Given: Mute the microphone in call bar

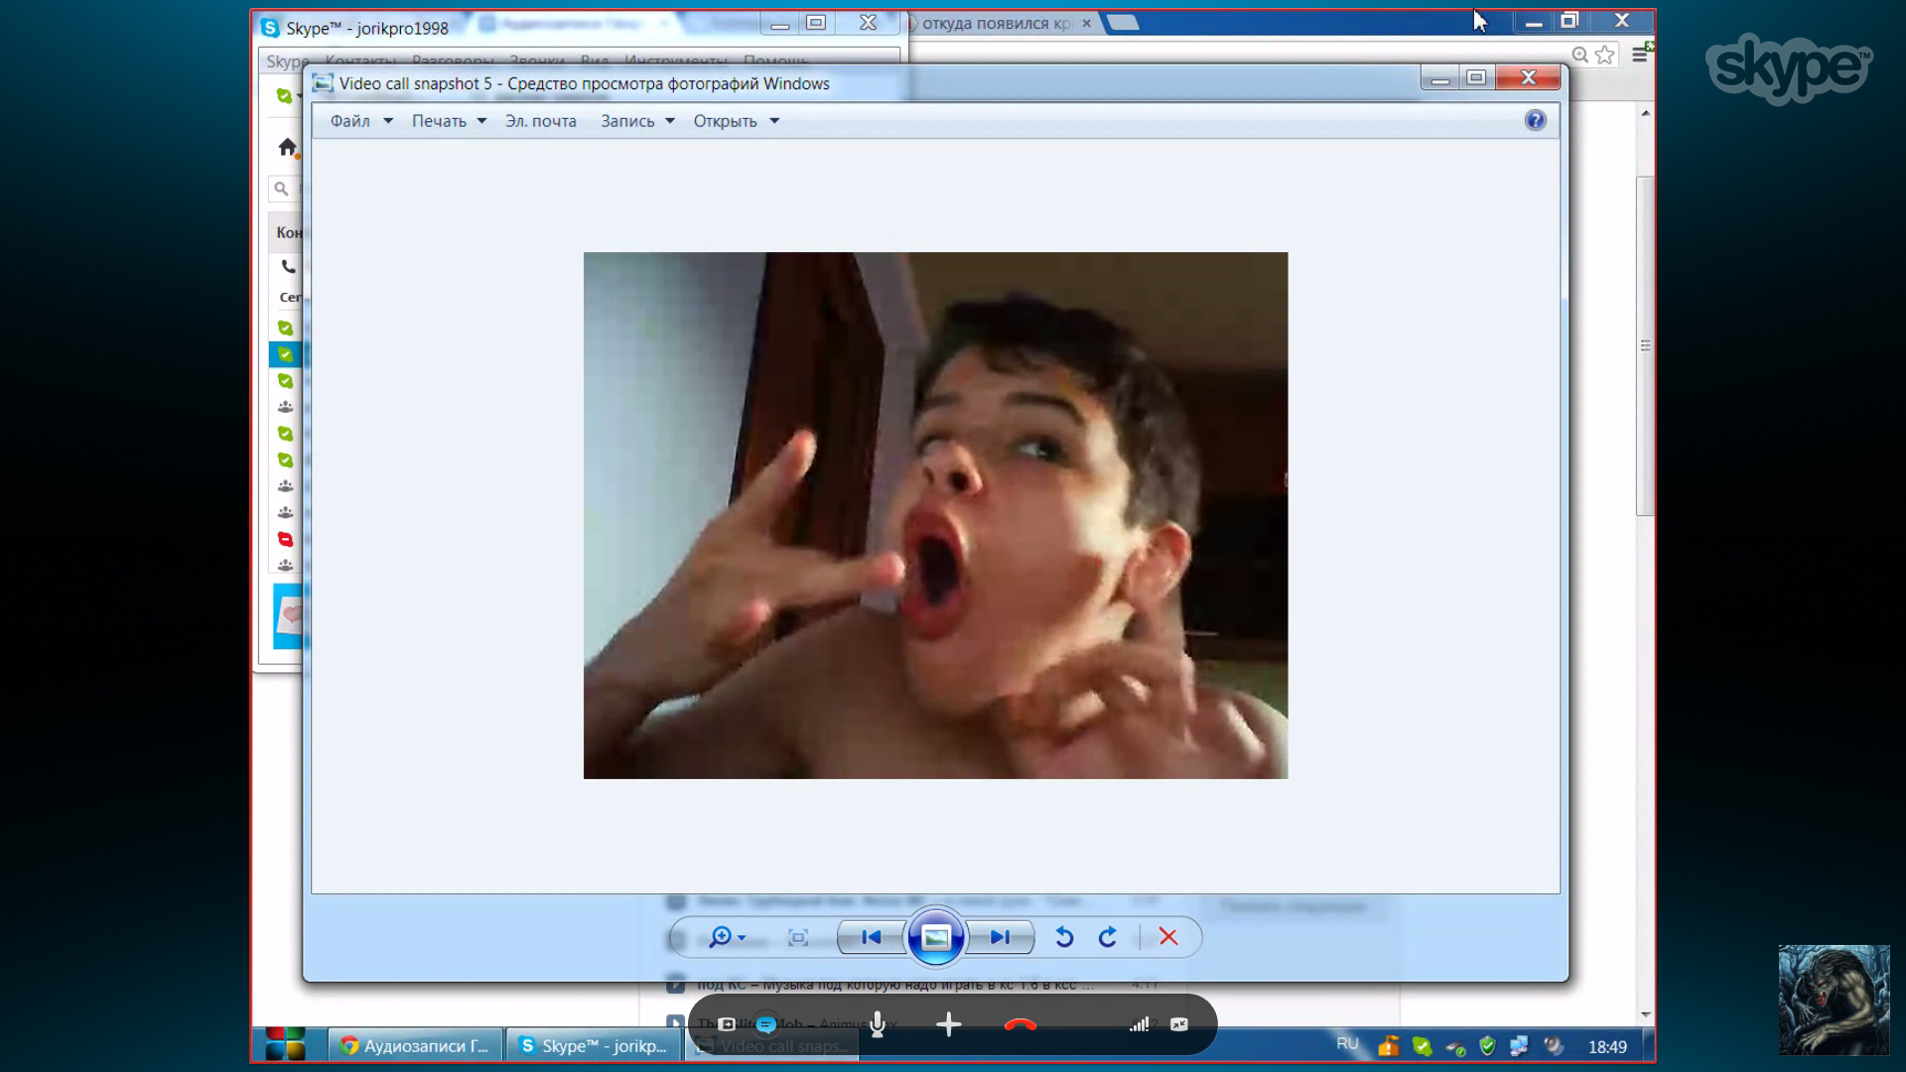Looking at the screenshot, I should [878, 1024].
